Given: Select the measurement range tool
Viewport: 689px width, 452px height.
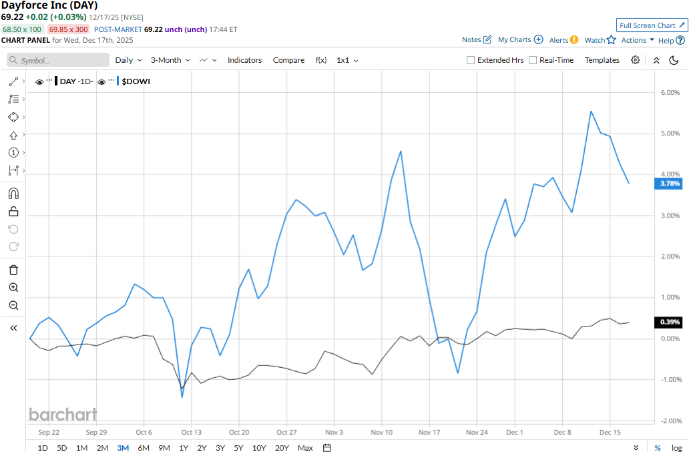Looking at the screenshot, I should 13,170.
